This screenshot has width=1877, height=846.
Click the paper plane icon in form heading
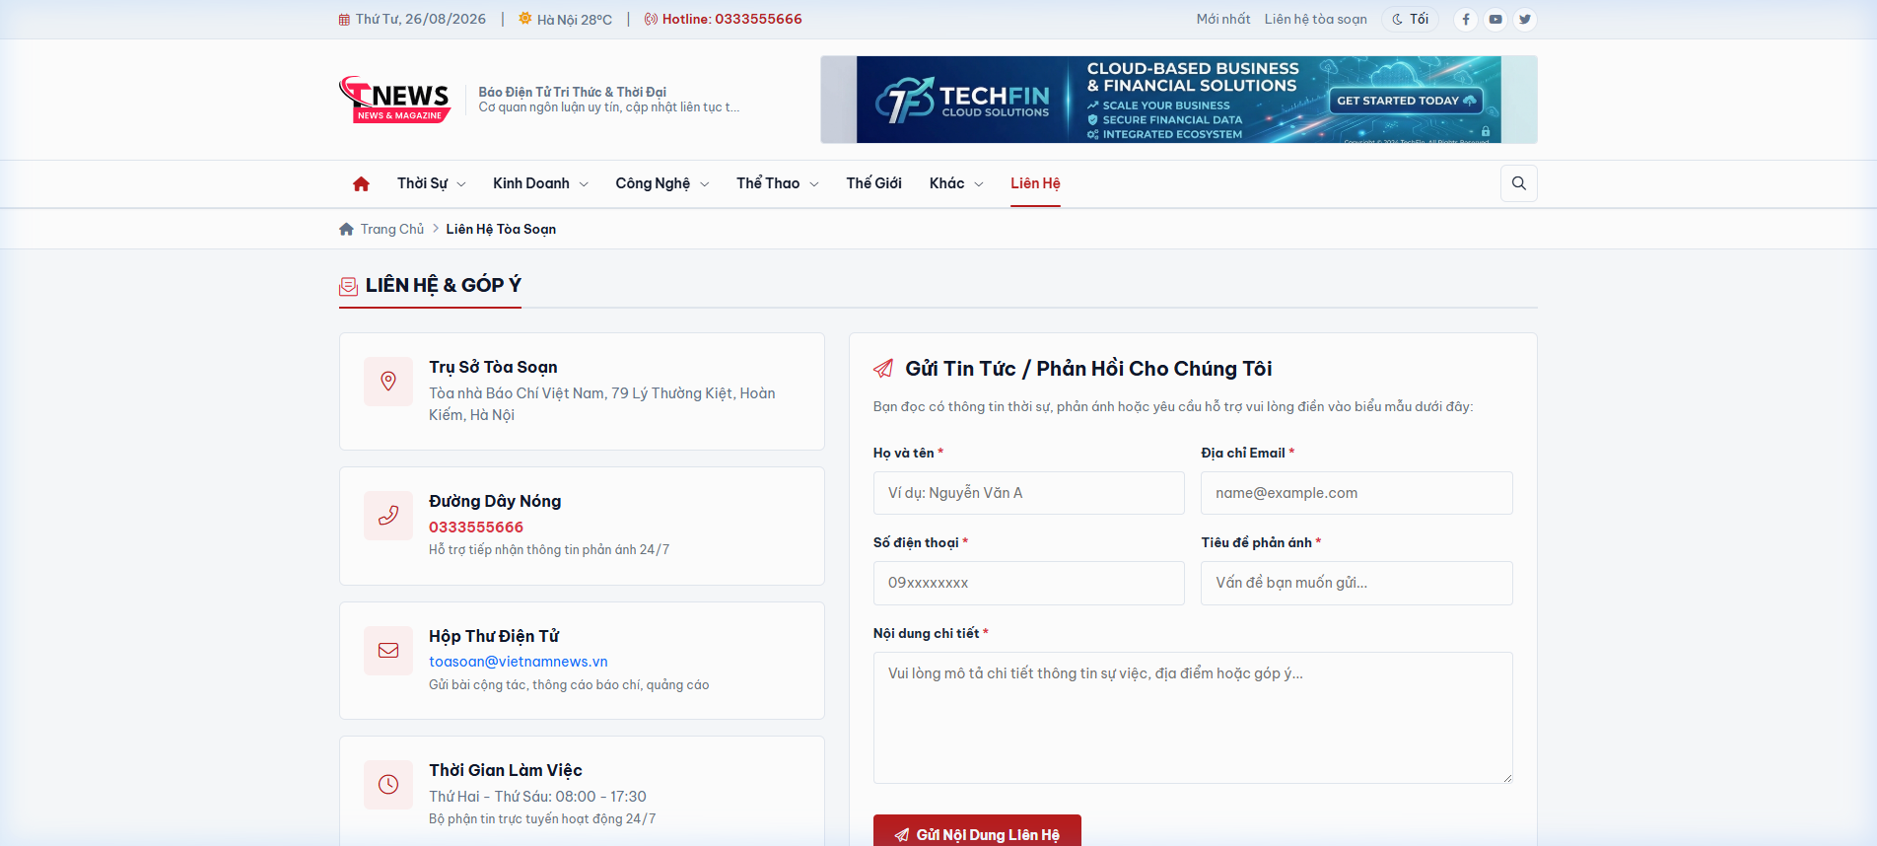[x=883, y=369]
